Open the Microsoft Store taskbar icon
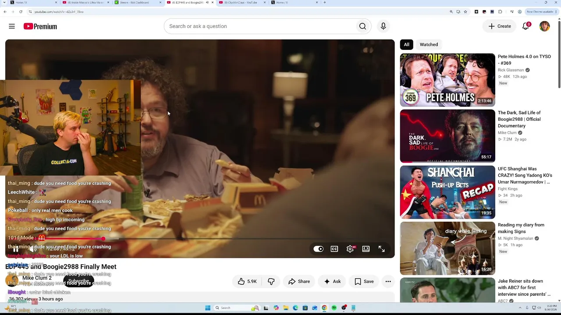Image resolution: width=561 pixels, height=315 pixels. click(305, 308)
